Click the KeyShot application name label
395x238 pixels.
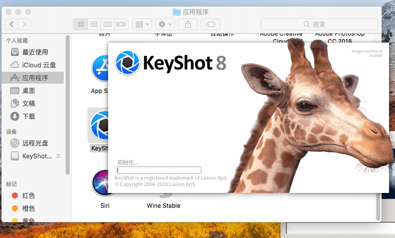pyautogui.click(x=100, y=148)
